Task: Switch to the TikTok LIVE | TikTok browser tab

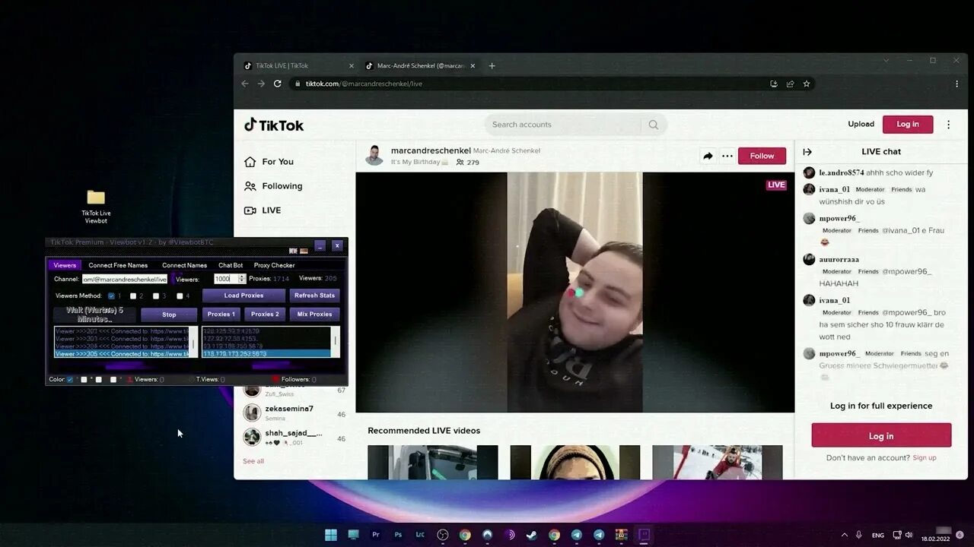Action: [298, 66]
